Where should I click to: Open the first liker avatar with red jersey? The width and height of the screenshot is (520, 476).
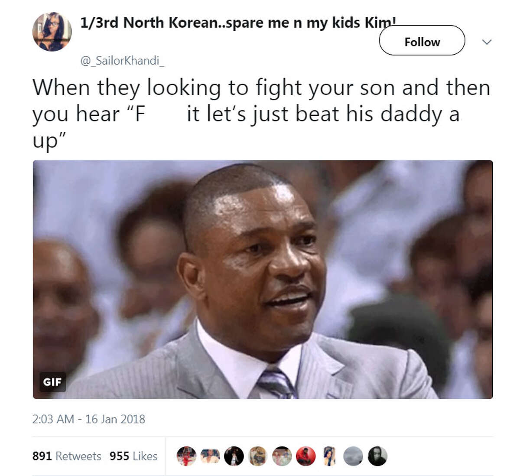pos(186,456)
